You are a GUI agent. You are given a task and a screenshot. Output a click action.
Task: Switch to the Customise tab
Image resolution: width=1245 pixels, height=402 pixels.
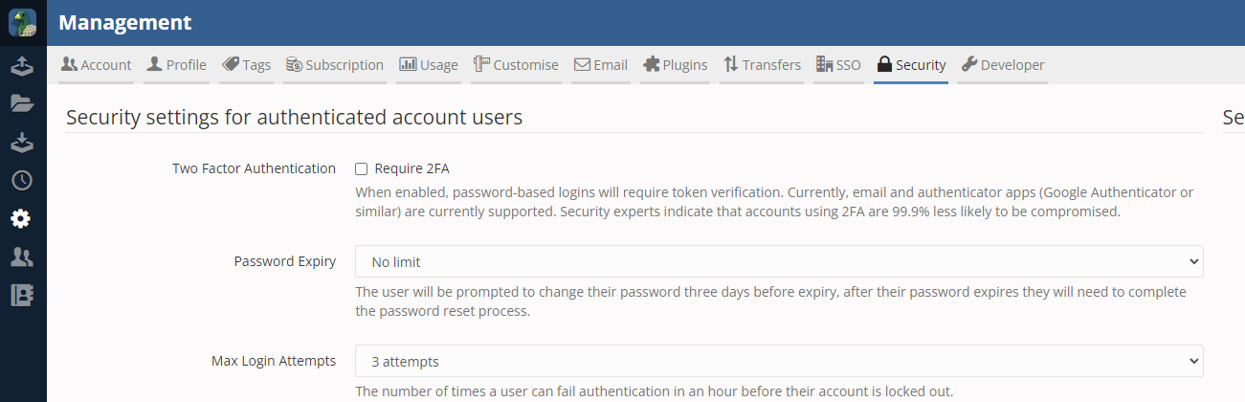coord(515,65)
